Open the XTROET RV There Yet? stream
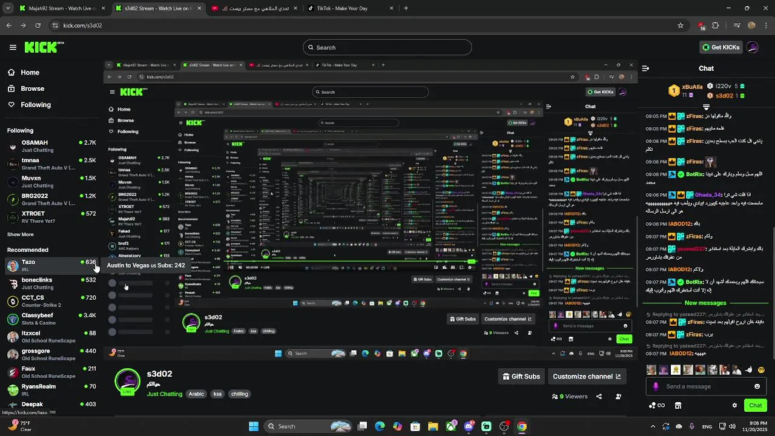This screenshot has height=436, width=775. [x=51, y=217]
